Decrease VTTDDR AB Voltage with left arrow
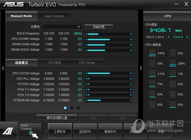Screen dimensions: 191x140 [x=86, y=100]
